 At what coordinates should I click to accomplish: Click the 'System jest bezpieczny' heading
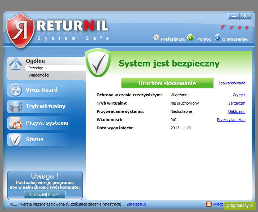(x=169, y=64)
